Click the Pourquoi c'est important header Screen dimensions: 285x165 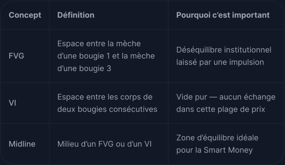(223, 15)
